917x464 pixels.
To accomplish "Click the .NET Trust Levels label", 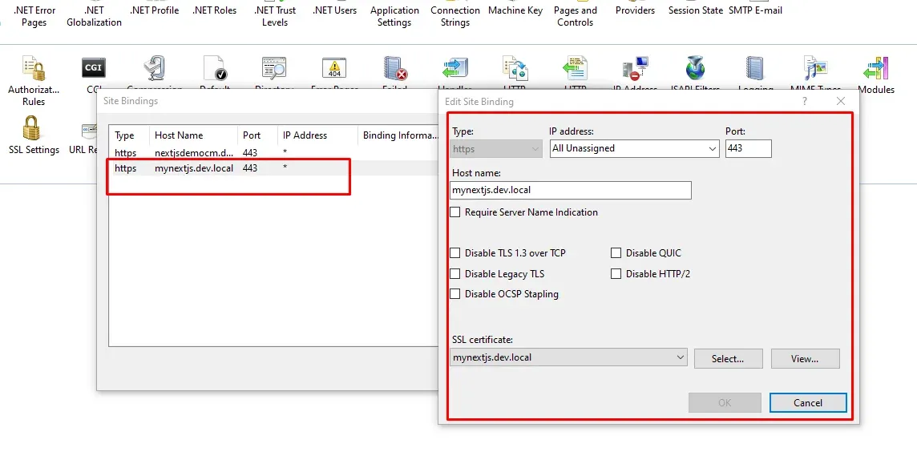I will point(275,16).
